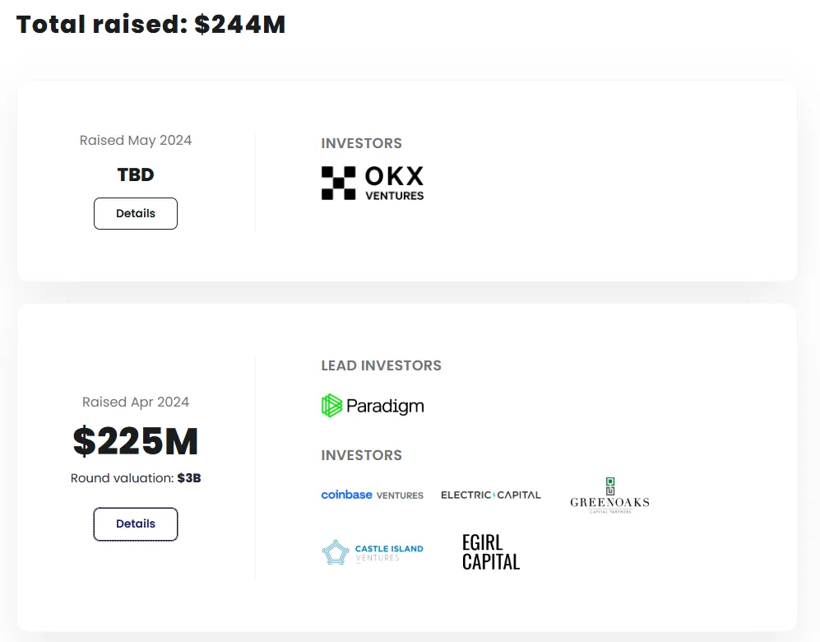Open Details for the $225M April round

(x=136, y=524)
